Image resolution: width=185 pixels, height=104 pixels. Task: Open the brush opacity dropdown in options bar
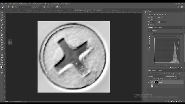[x=41, y=7]
